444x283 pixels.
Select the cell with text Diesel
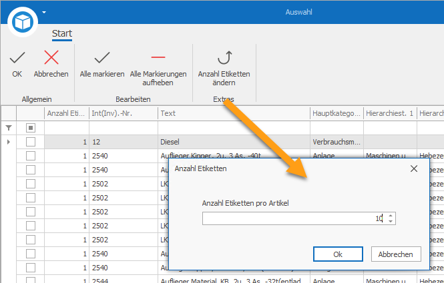[234, 142]
